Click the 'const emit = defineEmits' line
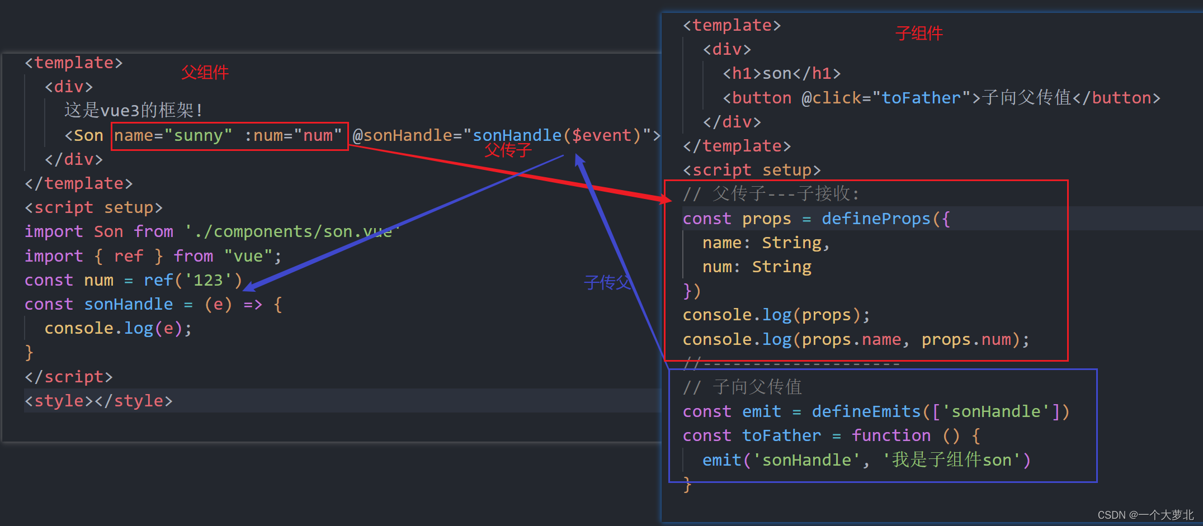 pyautogui.click(x=876, y=412)
